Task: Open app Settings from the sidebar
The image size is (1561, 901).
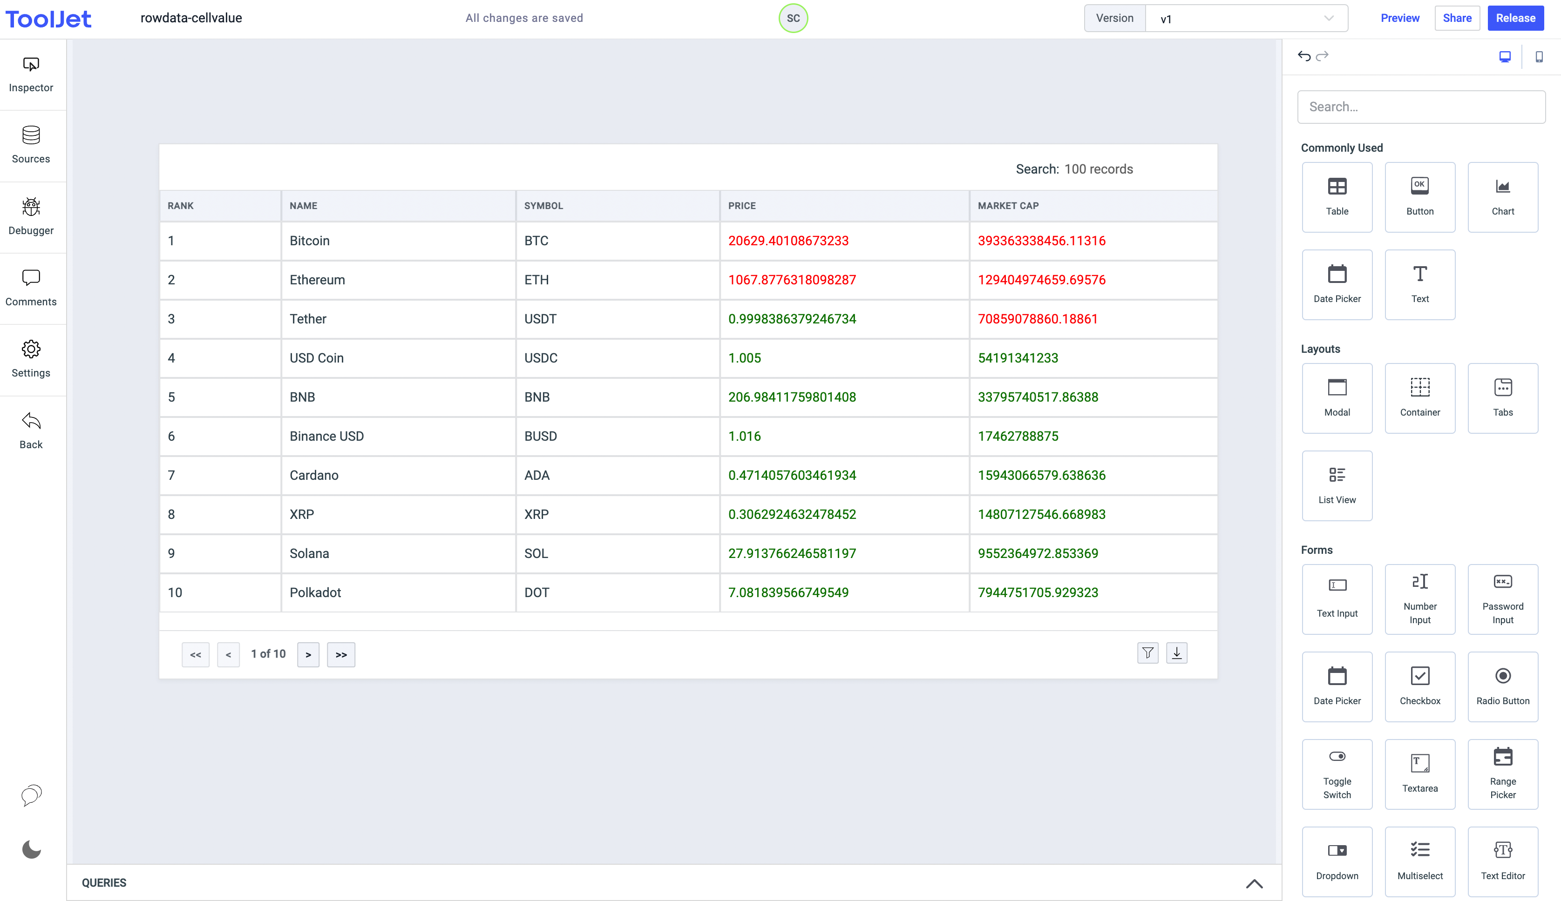Action: 31,360
